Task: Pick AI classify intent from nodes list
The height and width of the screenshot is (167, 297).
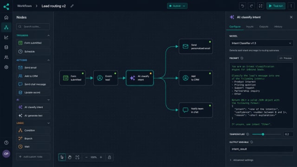Action: point(33,107)
